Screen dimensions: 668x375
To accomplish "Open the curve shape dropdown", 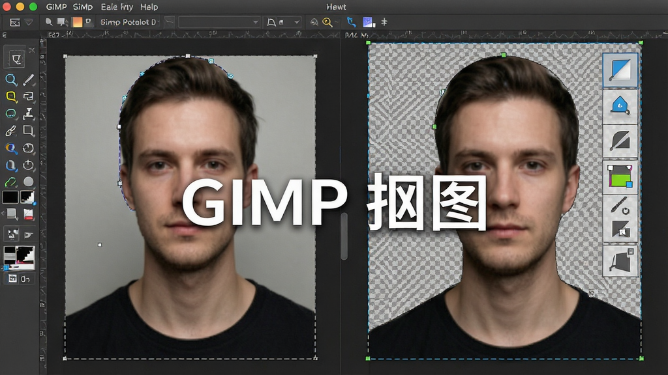I will pos(283,22).
